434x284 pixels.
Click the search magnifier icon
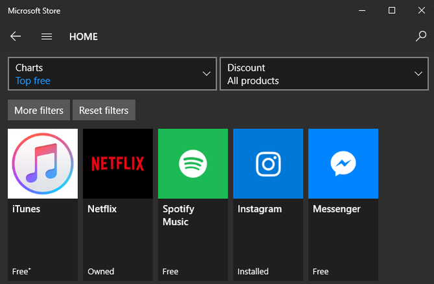point(420,36)
